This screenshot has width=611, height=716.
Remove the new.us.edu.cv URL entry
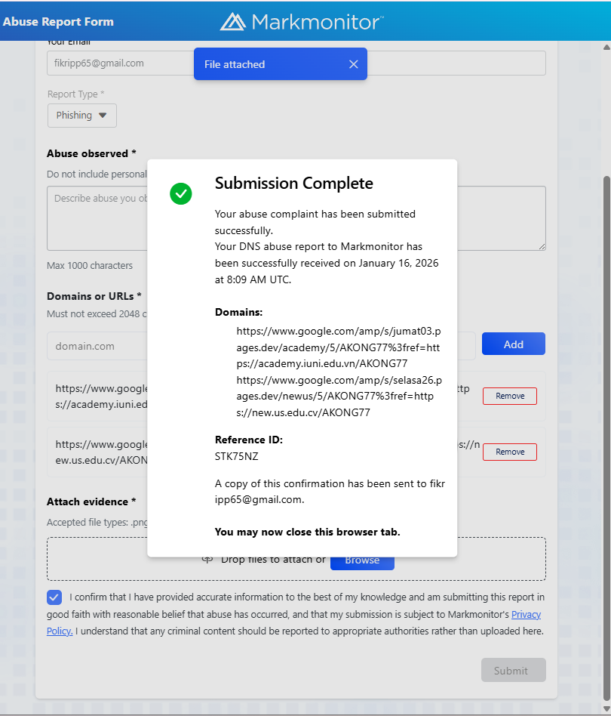[x=509, y=452]
